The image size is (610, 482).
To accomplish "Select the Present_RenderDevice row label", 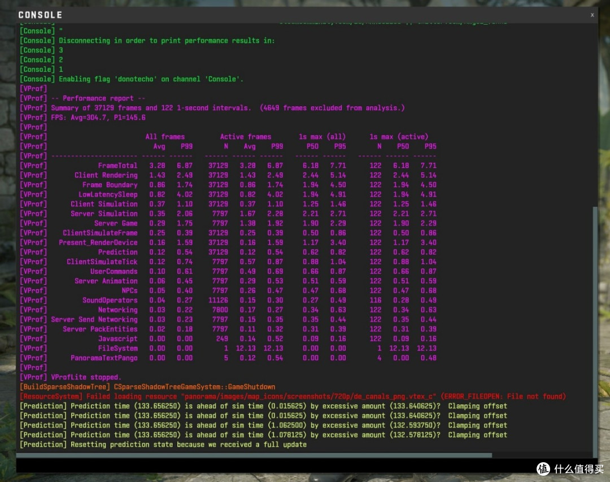I will [98, 242].
